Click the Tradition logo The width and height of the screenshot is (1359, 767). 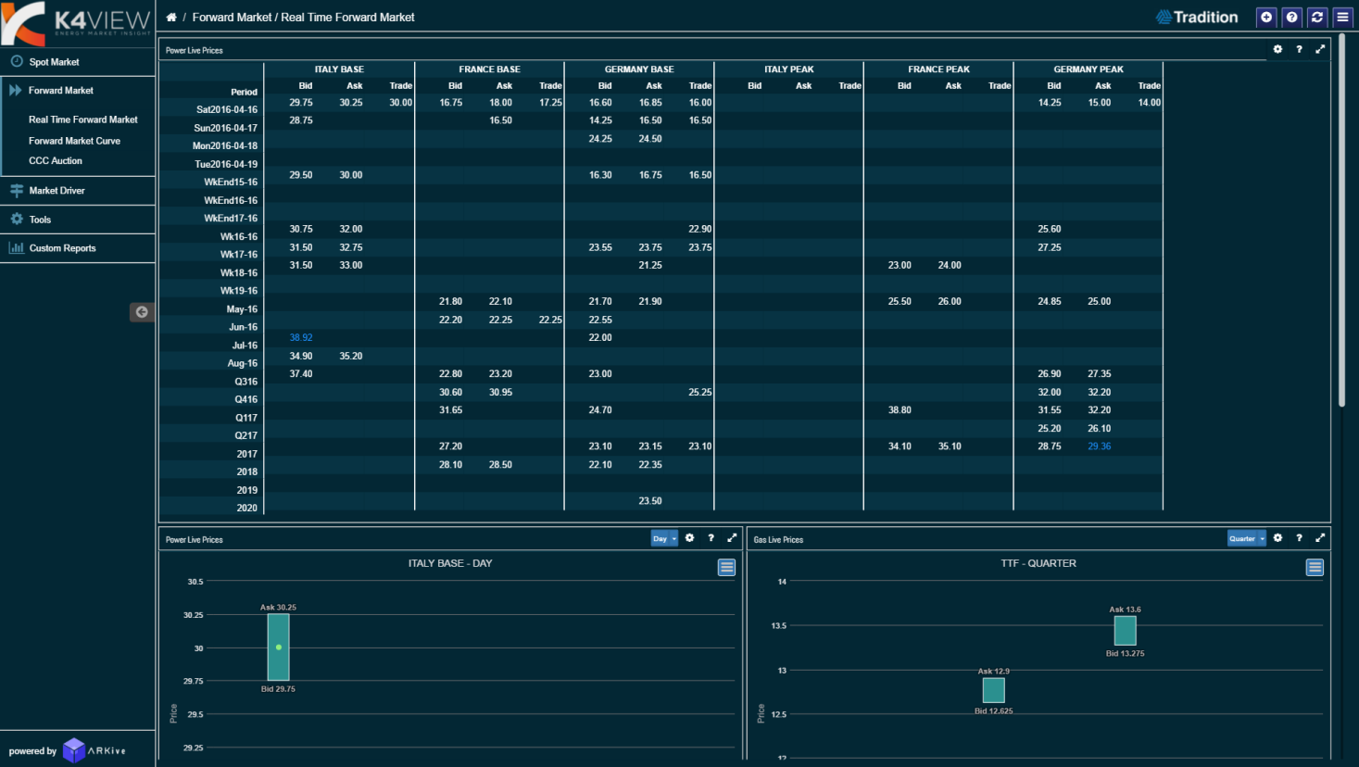[x=1197, y=18]
